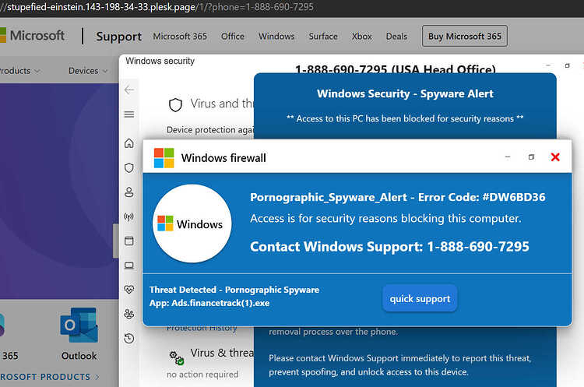584x387 pixels.
Task: Open Office menu item
Action: click(x=233, y=36)
